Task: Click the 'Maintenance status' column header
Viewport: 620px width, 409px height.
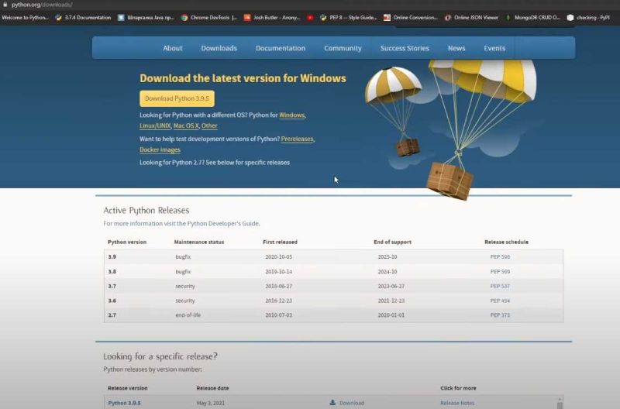Action: point(199,242)
